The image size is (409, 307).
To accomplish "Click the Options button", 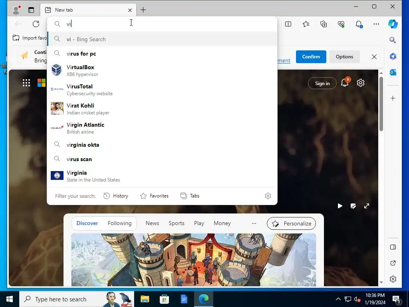I will (x=344, y=57).
